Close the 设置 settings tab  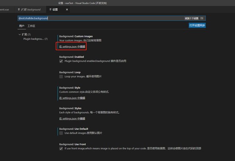(x=67, y=9)
